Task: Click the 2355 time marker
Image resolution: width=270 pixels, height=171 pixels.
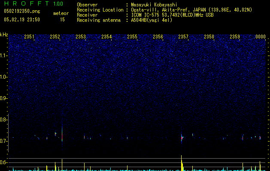Action: point(132,37)
